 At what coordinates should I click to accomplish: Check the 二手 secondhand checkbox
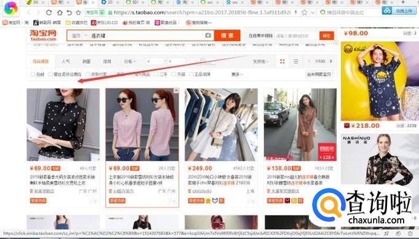coord(157,74)
